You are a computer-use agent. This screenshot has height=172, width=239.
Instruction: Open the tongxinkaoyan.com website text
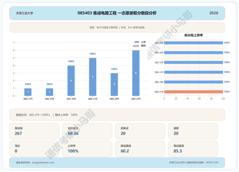coord(43,163)
